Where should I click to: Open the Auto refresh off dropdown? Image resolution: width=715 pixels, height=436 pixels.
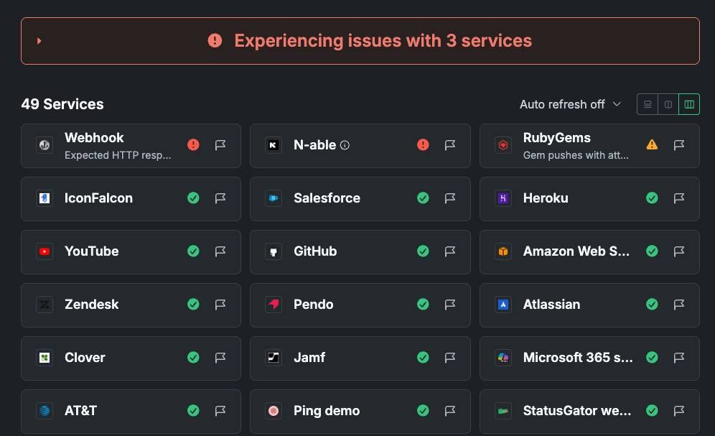pos(570,104)
